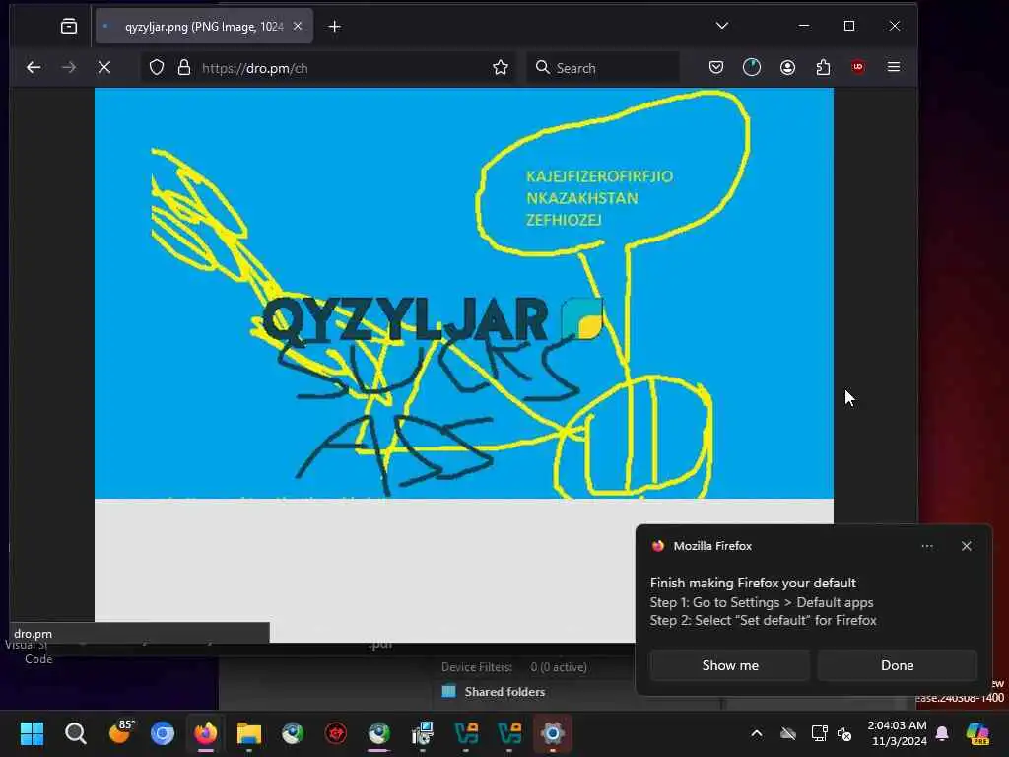Open the circular progress extension icon
Image resolution: width=1009 pixels, height=757 pixels.
[752, 68]
